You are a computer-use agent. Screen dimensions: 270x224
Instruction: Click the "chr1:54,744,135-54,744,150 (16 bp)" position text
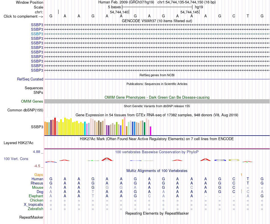(x=186, y=2)
